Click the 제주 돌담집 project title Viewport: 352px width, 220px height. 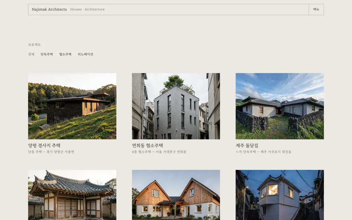coord(247,145)
